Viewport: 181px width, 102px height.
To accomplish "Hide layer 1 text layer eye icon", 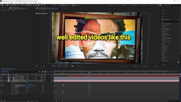I will [x=1, y=76].
